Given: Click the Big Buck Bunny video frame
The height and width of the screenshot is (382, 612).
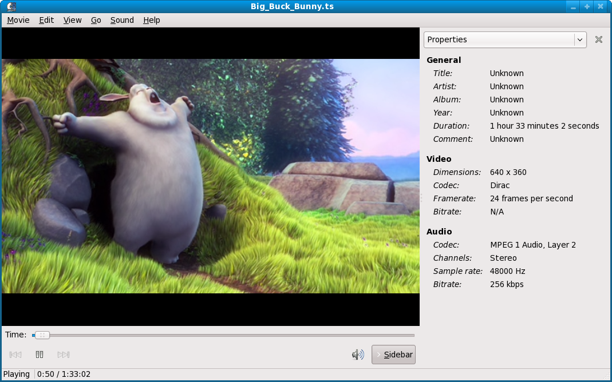Looking at the screenshot, I should tap(211, 176).
